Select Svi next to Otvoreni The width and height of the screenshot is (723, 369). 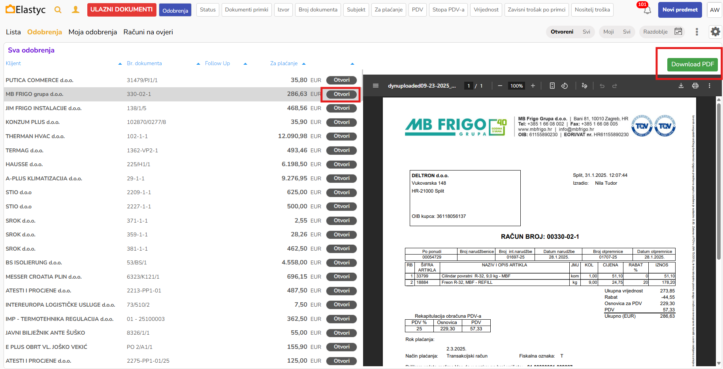[x=586, y=32]
